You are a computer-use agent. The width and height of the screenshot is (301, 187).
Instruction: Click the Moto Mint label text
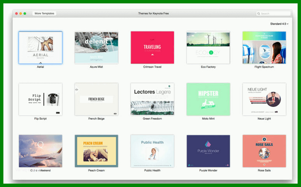pyautogui.click(x=208, y=119)
